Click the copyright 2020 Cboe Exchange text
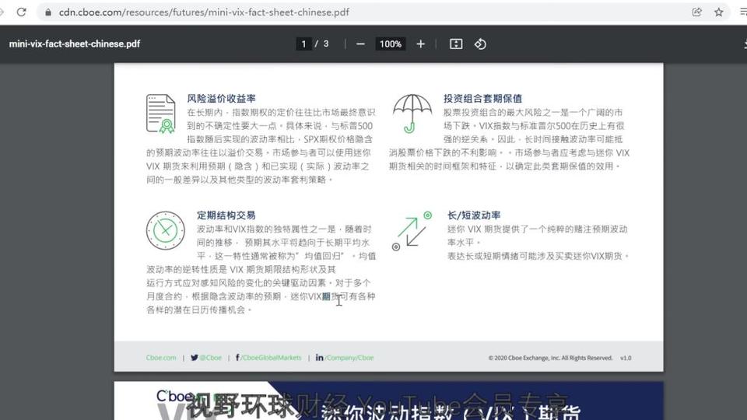This screenshot has width=747, height=420. [550, 358]
